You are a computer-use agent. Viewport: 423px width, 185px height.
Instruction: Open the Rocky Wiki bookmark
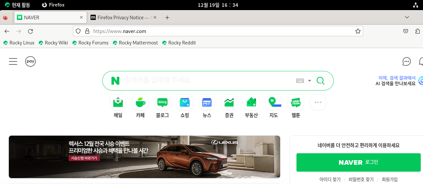click(x=53, y=43)
